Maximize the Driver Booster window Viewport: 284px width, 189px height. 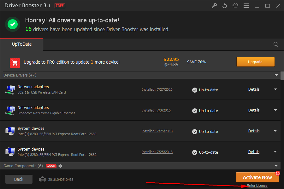coord(268,6)
